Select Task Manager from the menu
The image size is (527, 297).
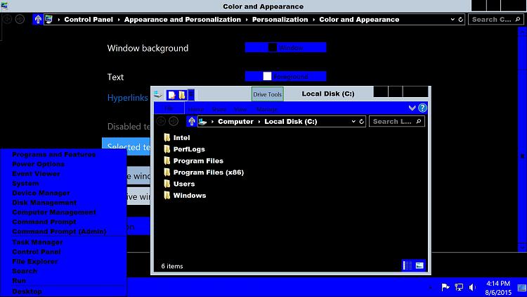[37, 242]
